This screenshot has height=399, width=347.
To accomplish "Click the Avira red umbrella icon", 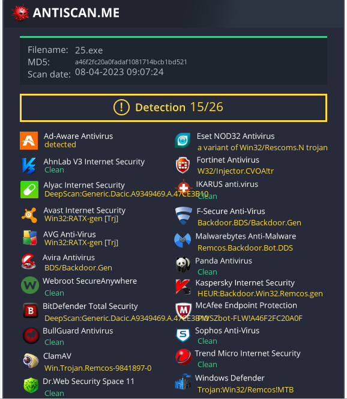I will pos(28,261).
